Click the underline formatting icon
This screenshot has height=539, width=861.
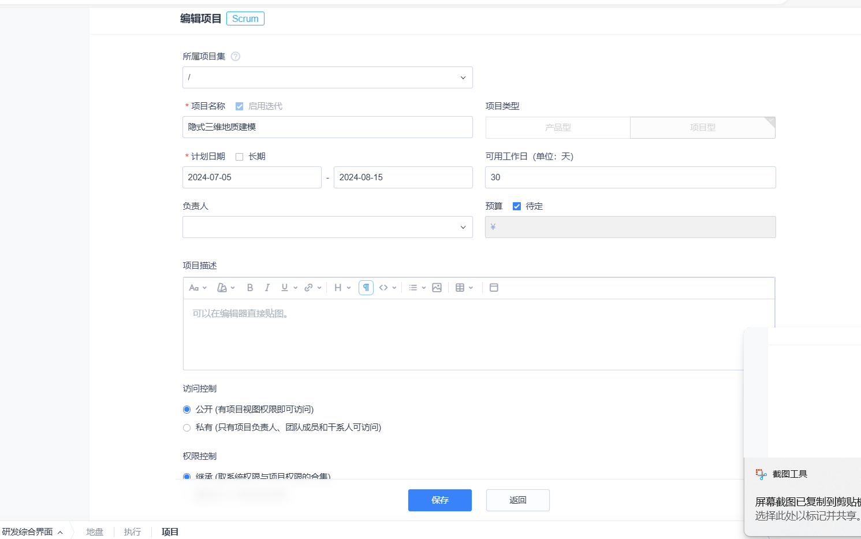pyautogui.click(x=284, y=288)
